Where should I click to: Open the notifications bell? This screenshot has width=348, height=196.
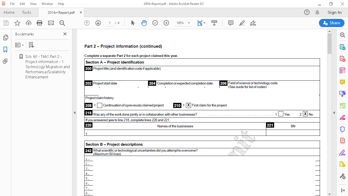pyautogui.click(x=317, y=12)
